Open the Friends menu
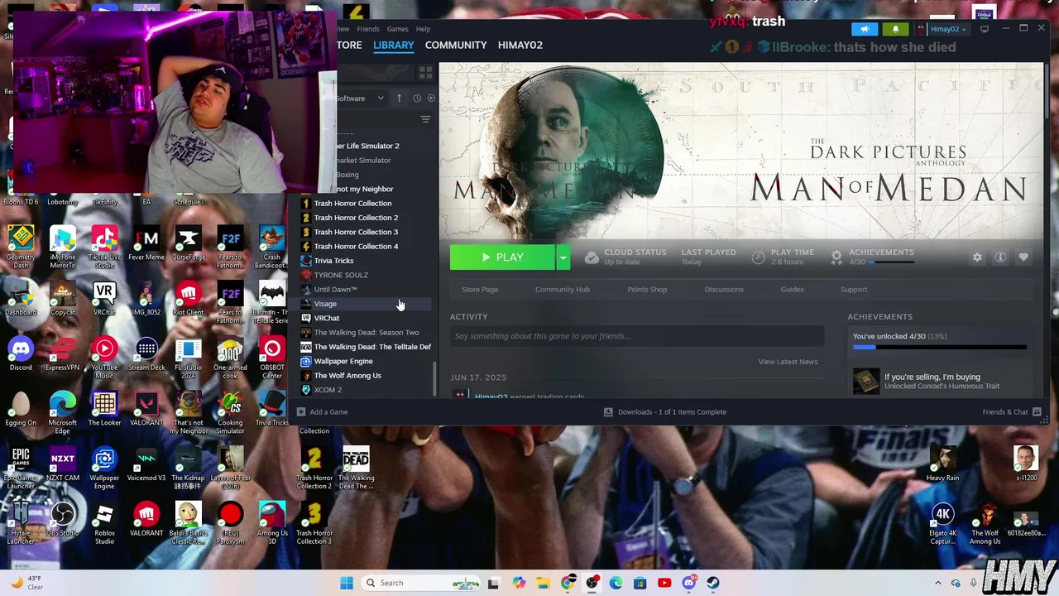This screenshot has width=1059, height=596. (368, 29)
